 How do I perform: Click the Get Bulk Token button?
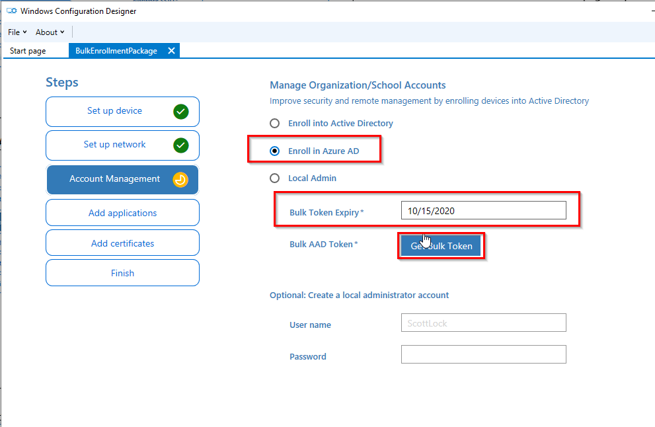[441, 246]
